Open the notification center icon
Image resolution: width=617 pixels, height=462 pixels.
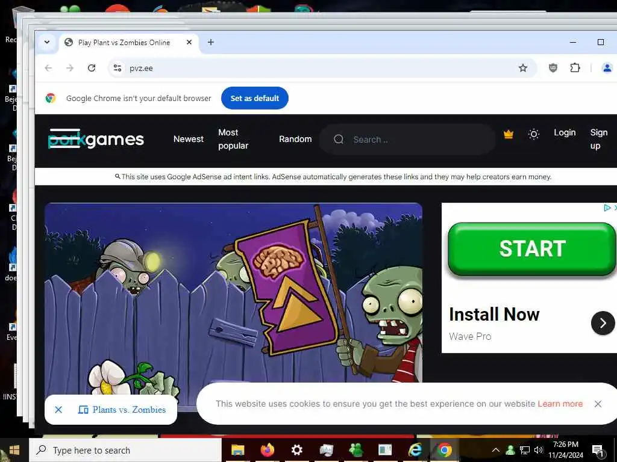coord(598,451)
